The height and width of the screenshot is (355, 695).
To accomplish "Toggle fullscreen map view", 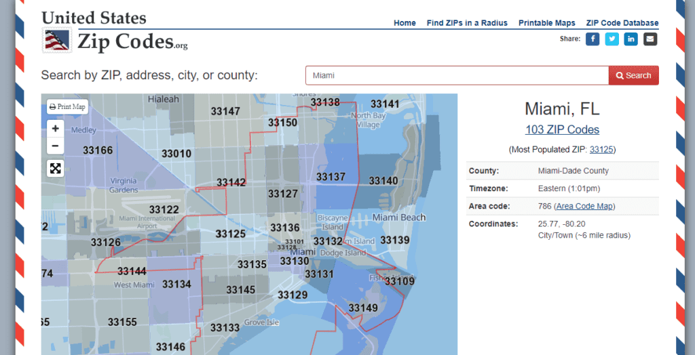I will pyautogui.click(x=56, y=168).
